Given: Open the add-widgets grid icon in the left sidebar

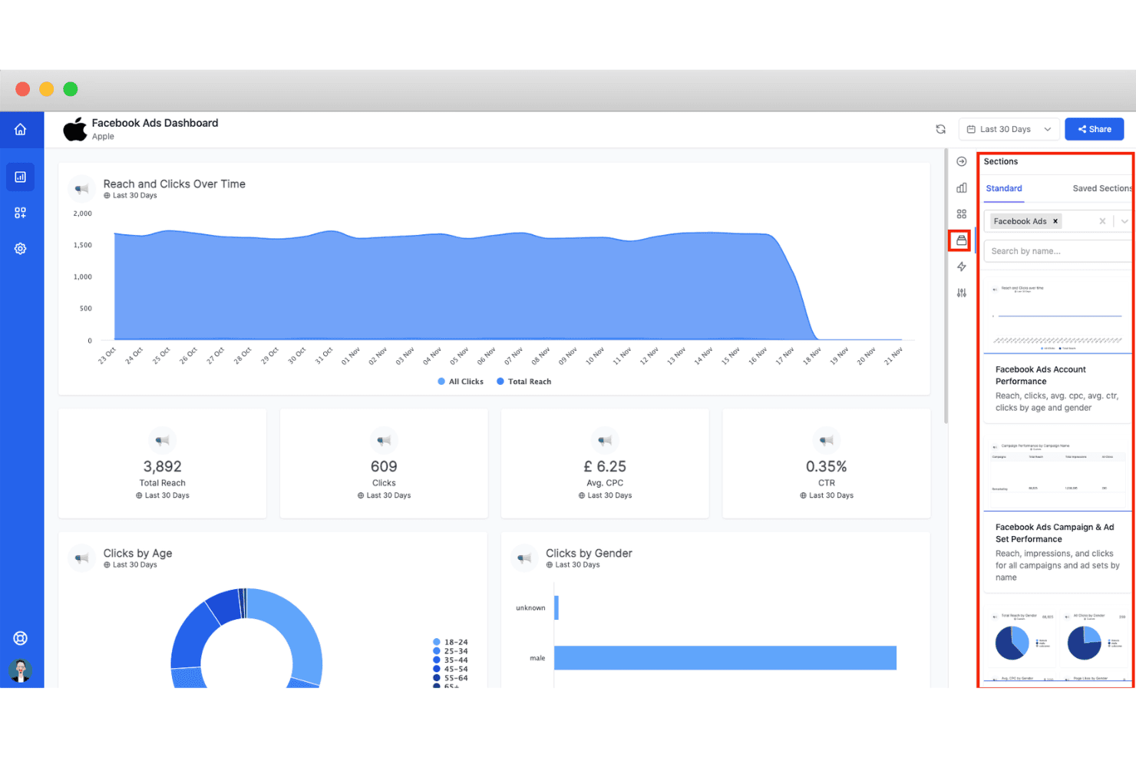Looking at the screenshot, I should (21, 213).
